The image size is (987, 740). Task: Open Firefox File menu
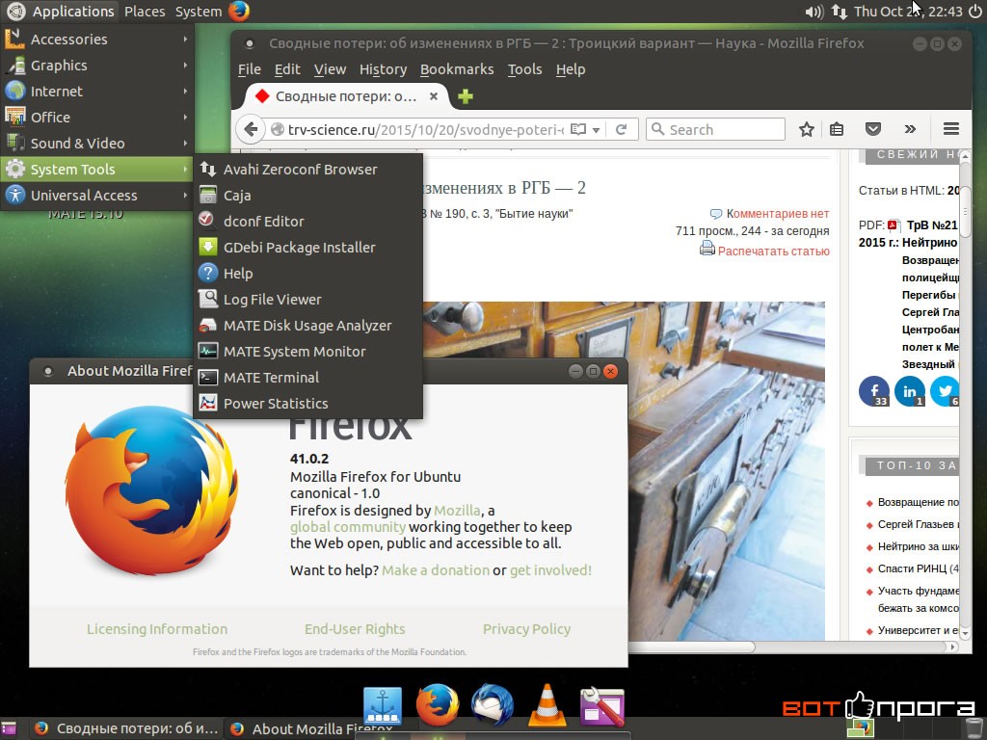pos(250,69)
